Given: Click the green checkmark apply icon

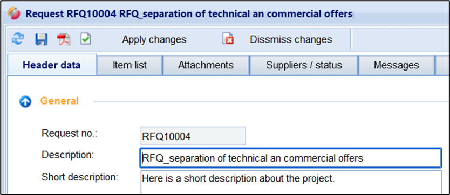Looking at the screenshot, I should click(x=86, y=39).
